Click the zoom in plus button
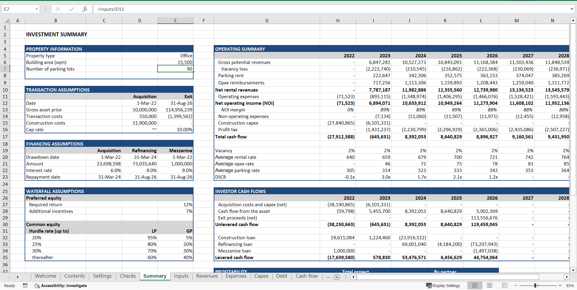 560,285
